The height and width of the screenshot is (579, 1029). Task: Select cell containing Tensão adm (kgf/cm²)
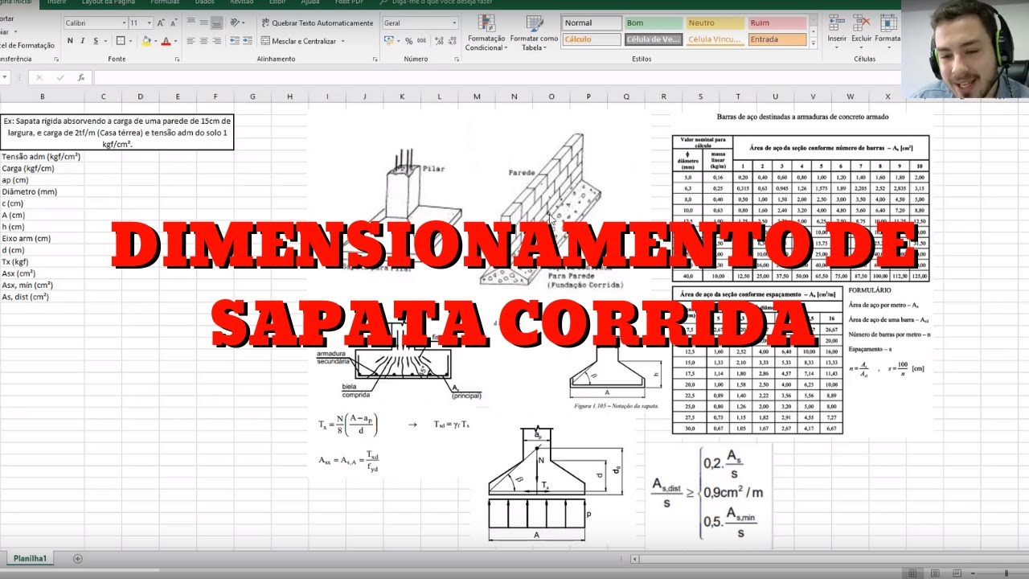[42, 157]
